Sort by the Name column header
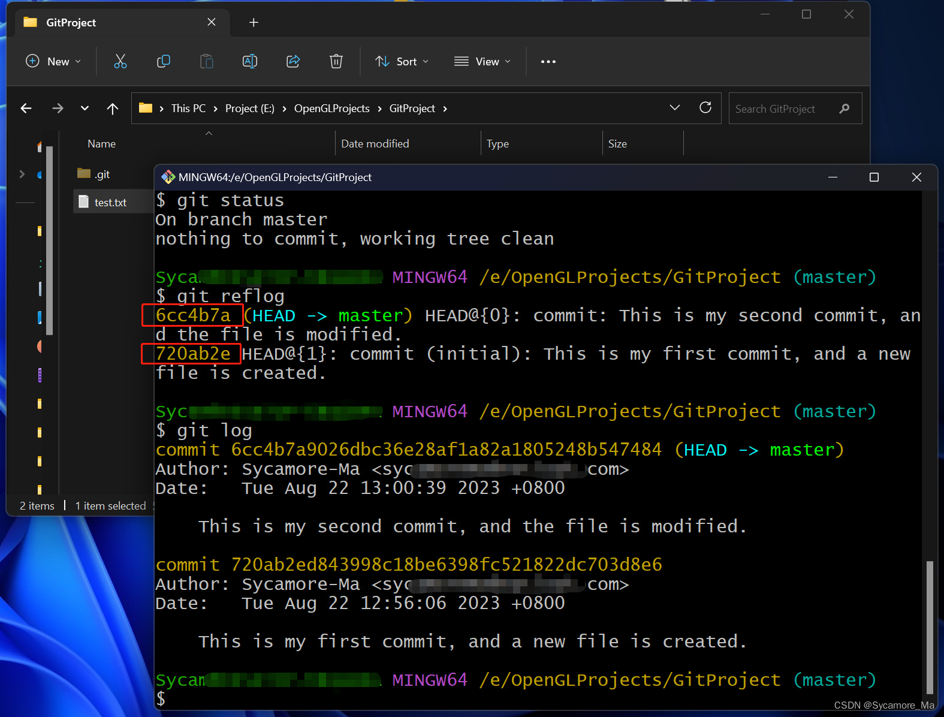Image resolution: width=944 pixels, height=717 pixels. [101, 143]
